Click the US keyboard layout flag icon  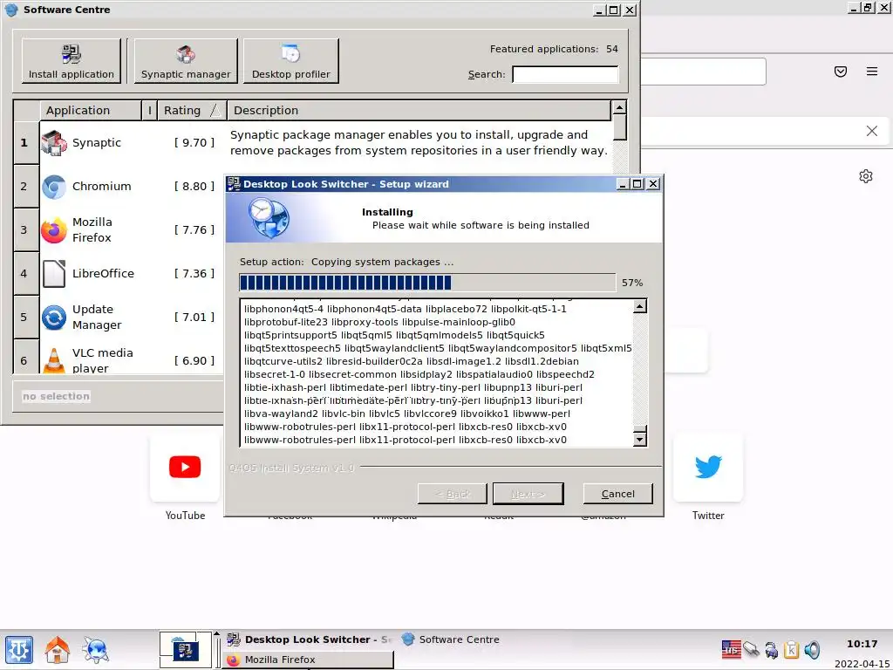coord(732,649)
